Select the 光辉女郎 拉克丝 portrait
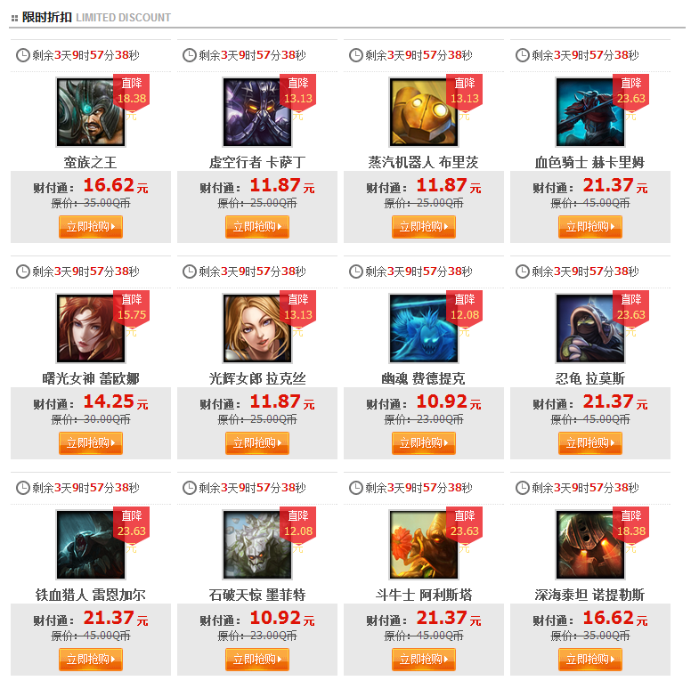The width and height of the screenshot is (699, 689). [257, 328]
